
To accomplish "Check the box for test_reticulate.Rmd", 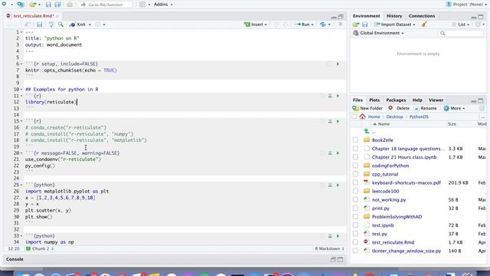I will 355,242.
